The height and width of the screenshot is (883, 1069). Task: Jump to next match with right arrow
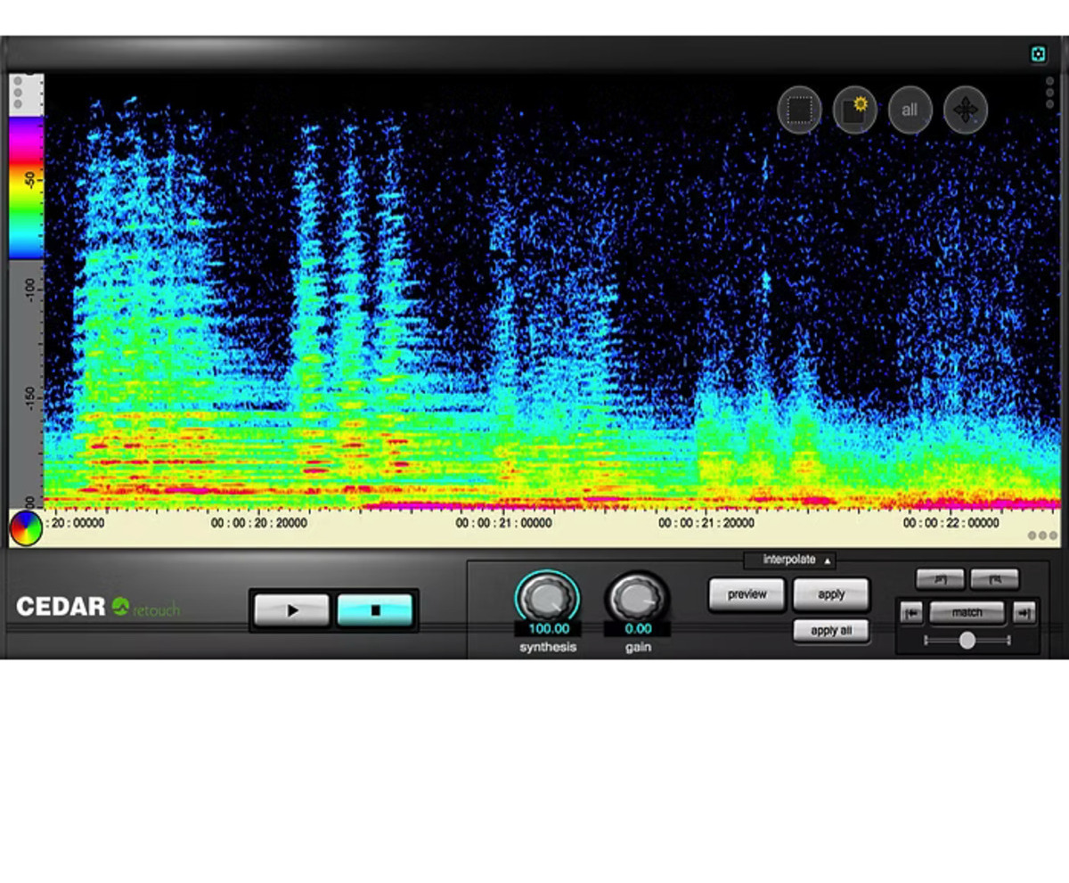tap(1024, 612)
